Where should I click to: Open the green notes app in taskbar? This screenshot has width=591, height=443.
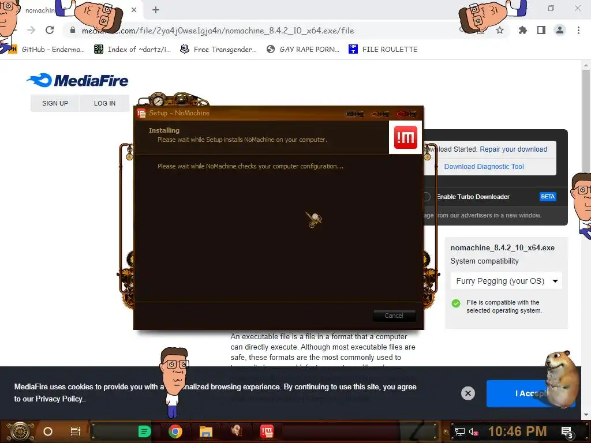[x=144, y=431]
